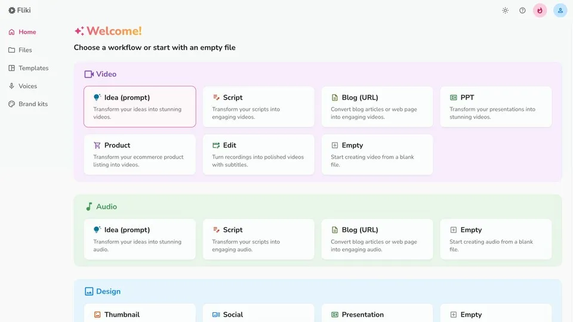
Task: Click the 'Audio' section heading text
Action: click(x=106, y=207)
